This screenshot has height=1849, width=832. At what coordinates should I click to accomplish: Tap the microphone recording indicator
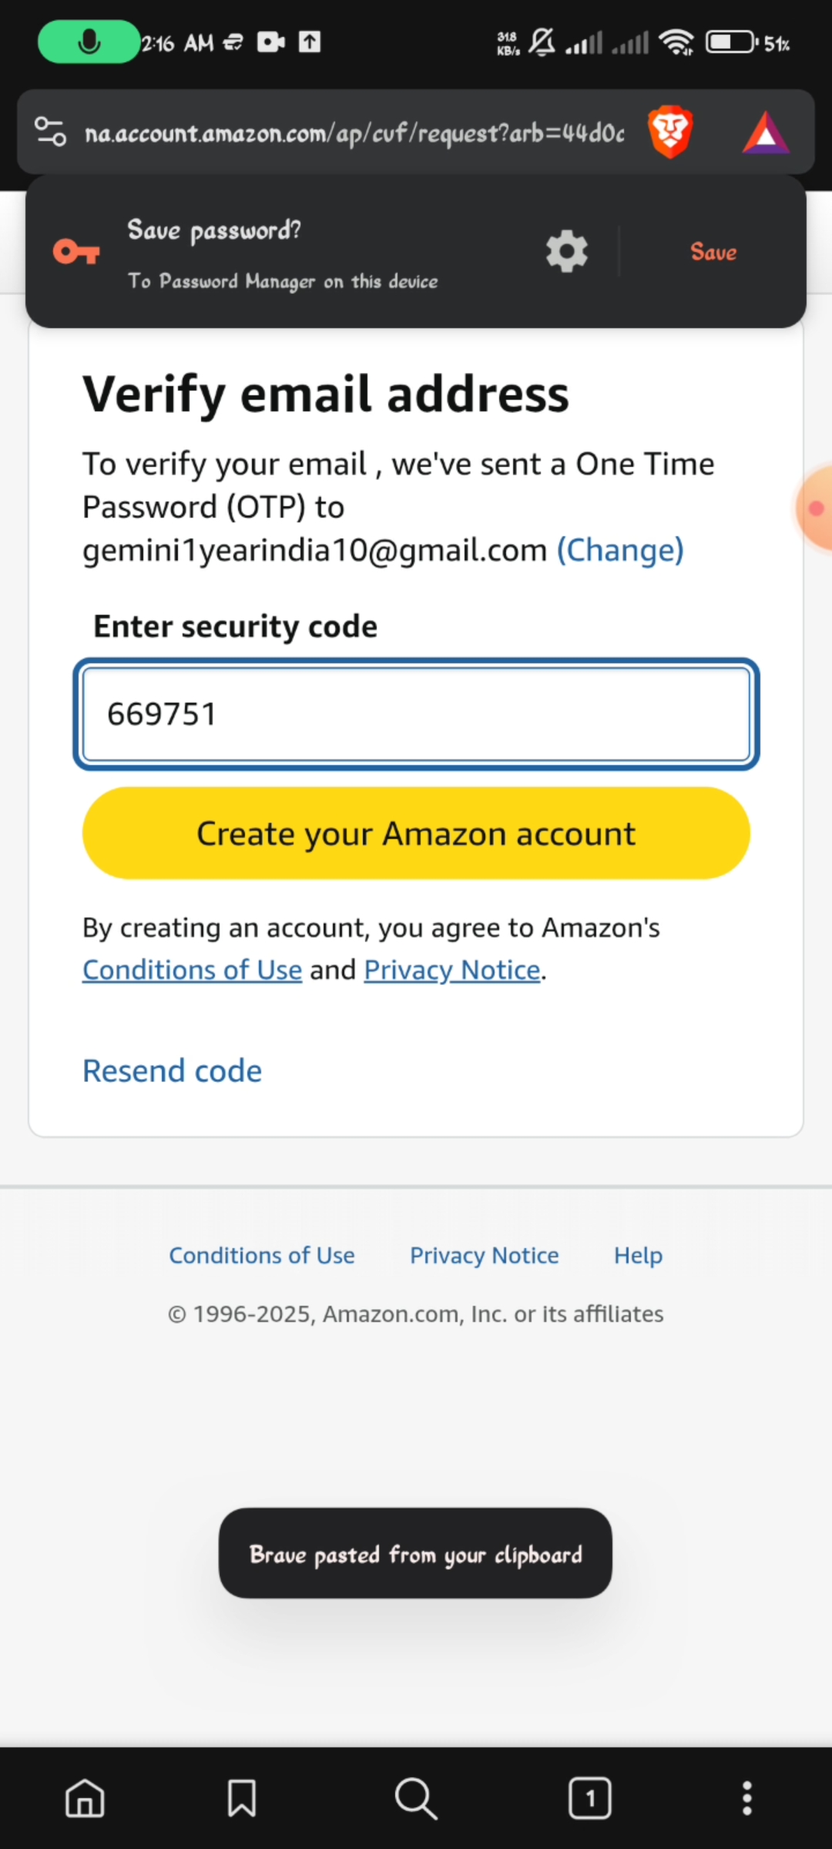click(89, 42)
